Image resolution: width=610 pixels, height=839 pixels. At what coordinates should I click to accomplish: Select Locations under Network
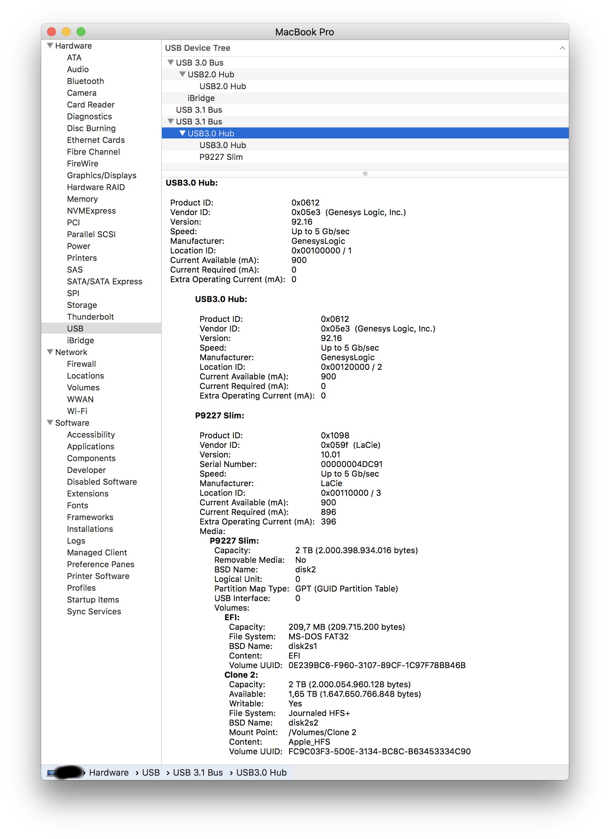coord(85,376)
